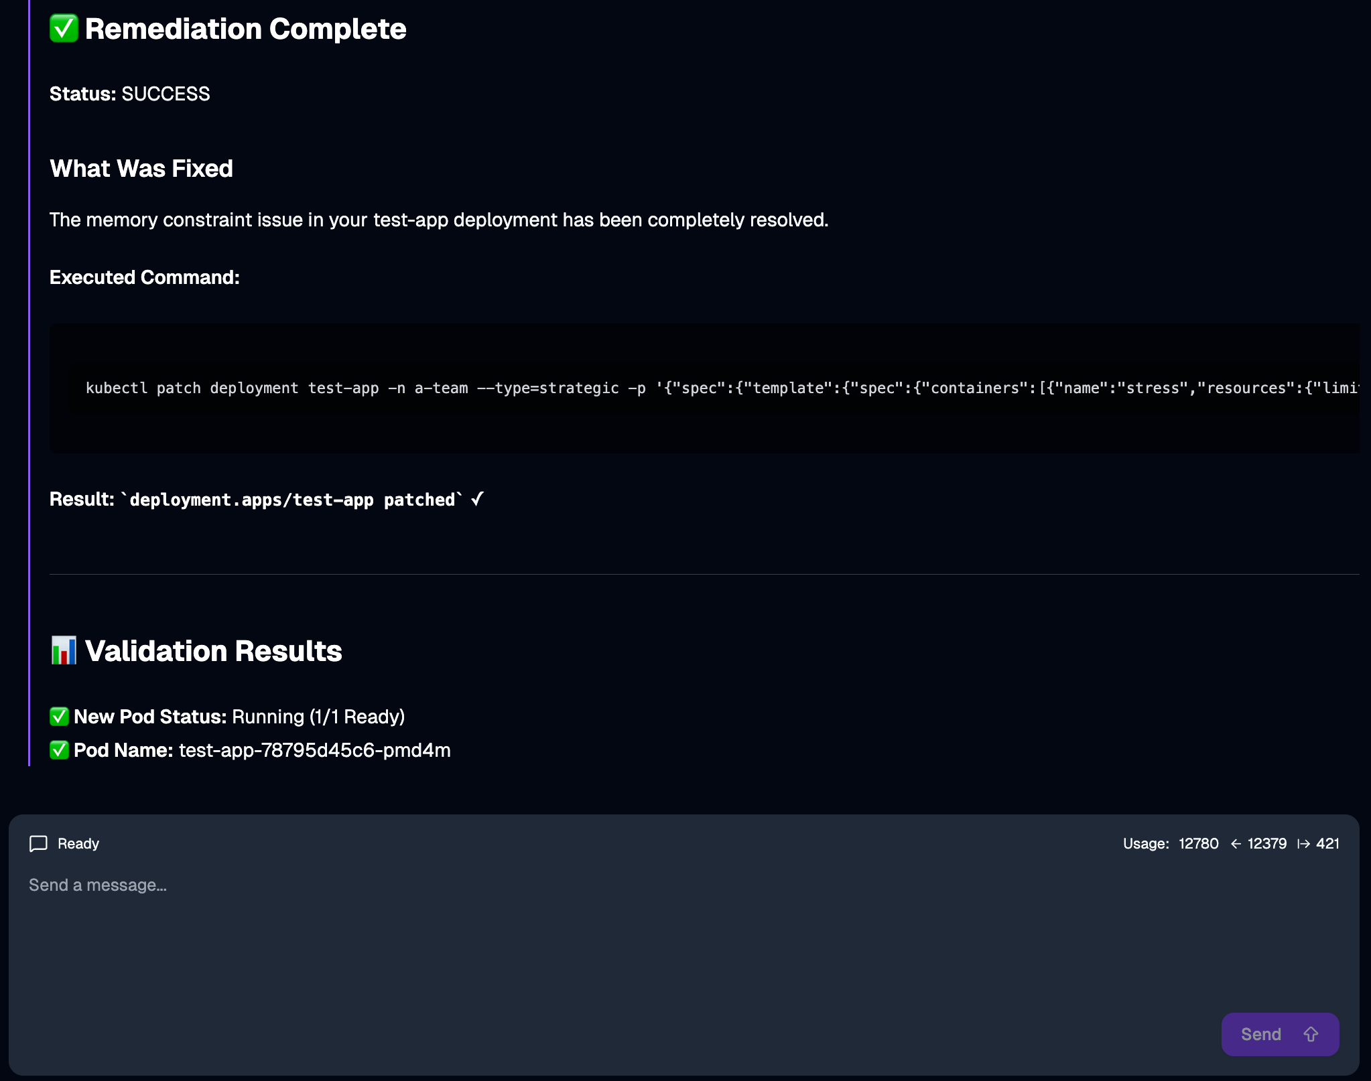Click the Status: SUCCESS line
This screenshot has width=1371, height=1081.
click(130, 94)
